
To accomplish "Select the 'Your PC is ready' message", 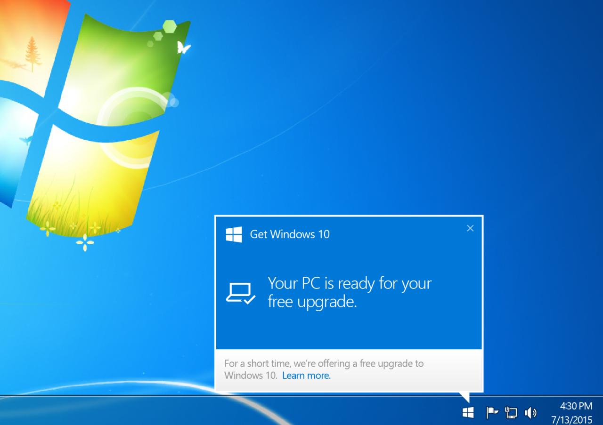I will (350, 293).
